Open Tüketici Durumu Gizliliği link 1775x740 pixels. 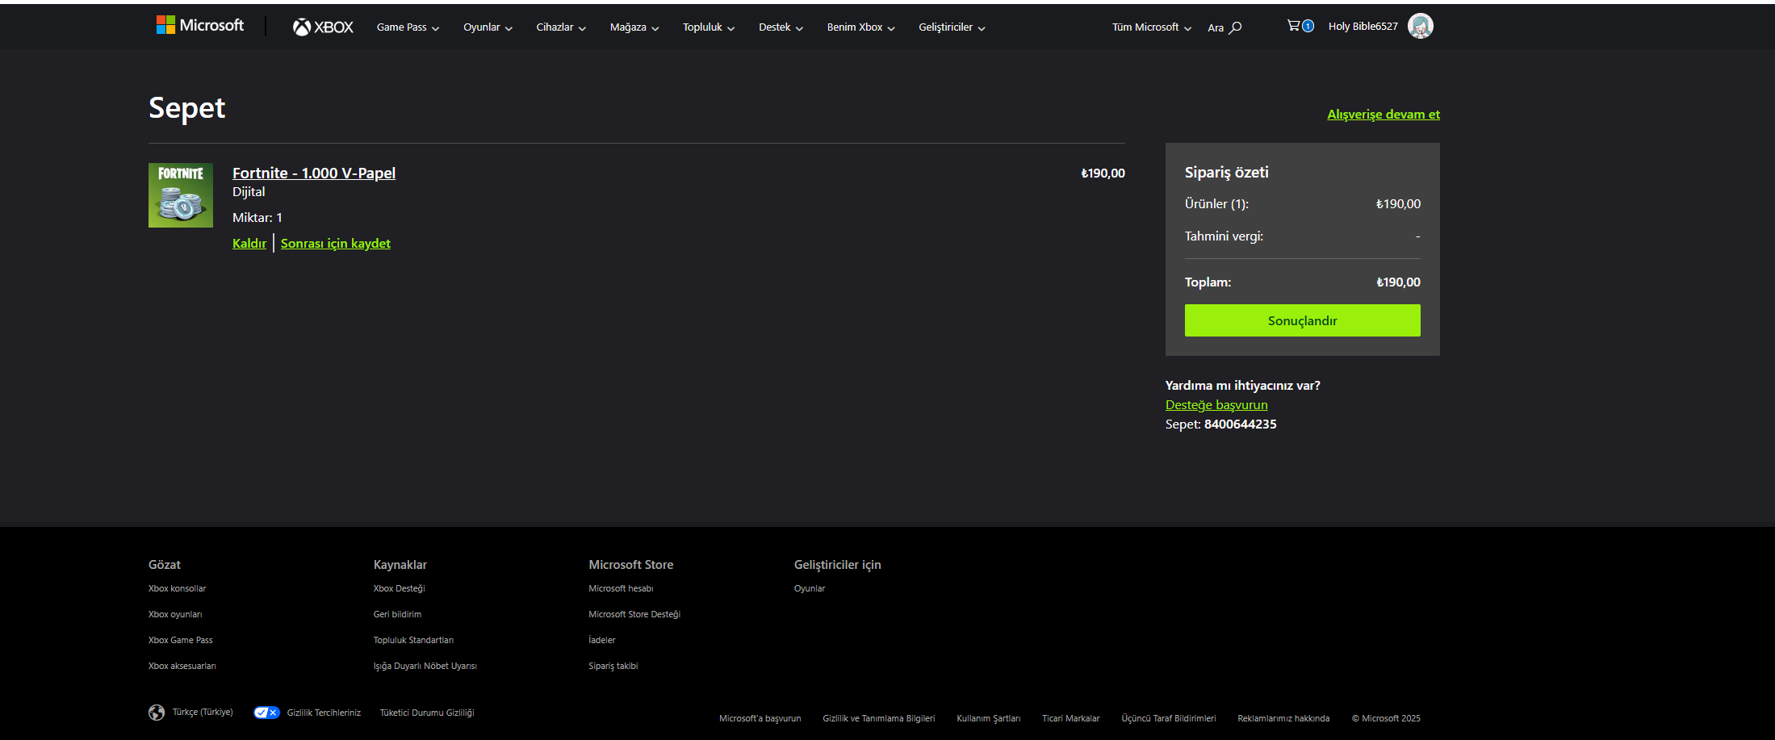pos(427,713)
